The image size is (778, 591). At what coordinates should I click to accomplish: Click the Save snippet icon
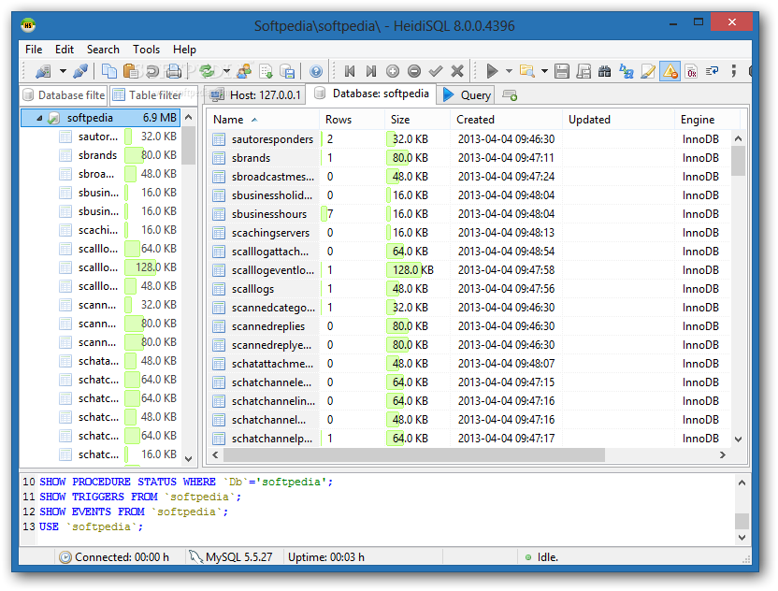point(583,71)
